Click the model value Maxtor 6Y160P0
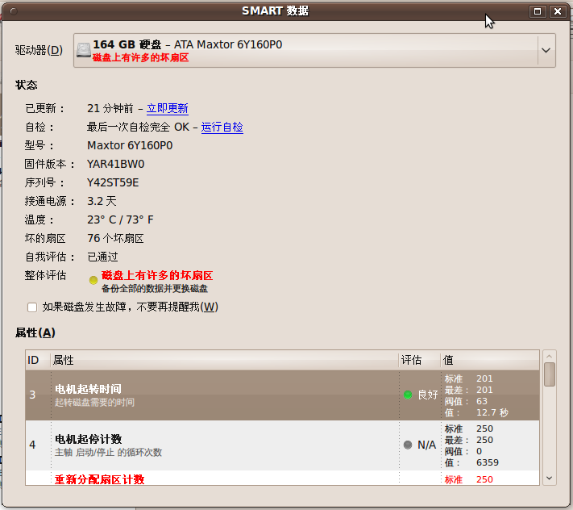This screenshot has height=510, width=573. (130, 145)
